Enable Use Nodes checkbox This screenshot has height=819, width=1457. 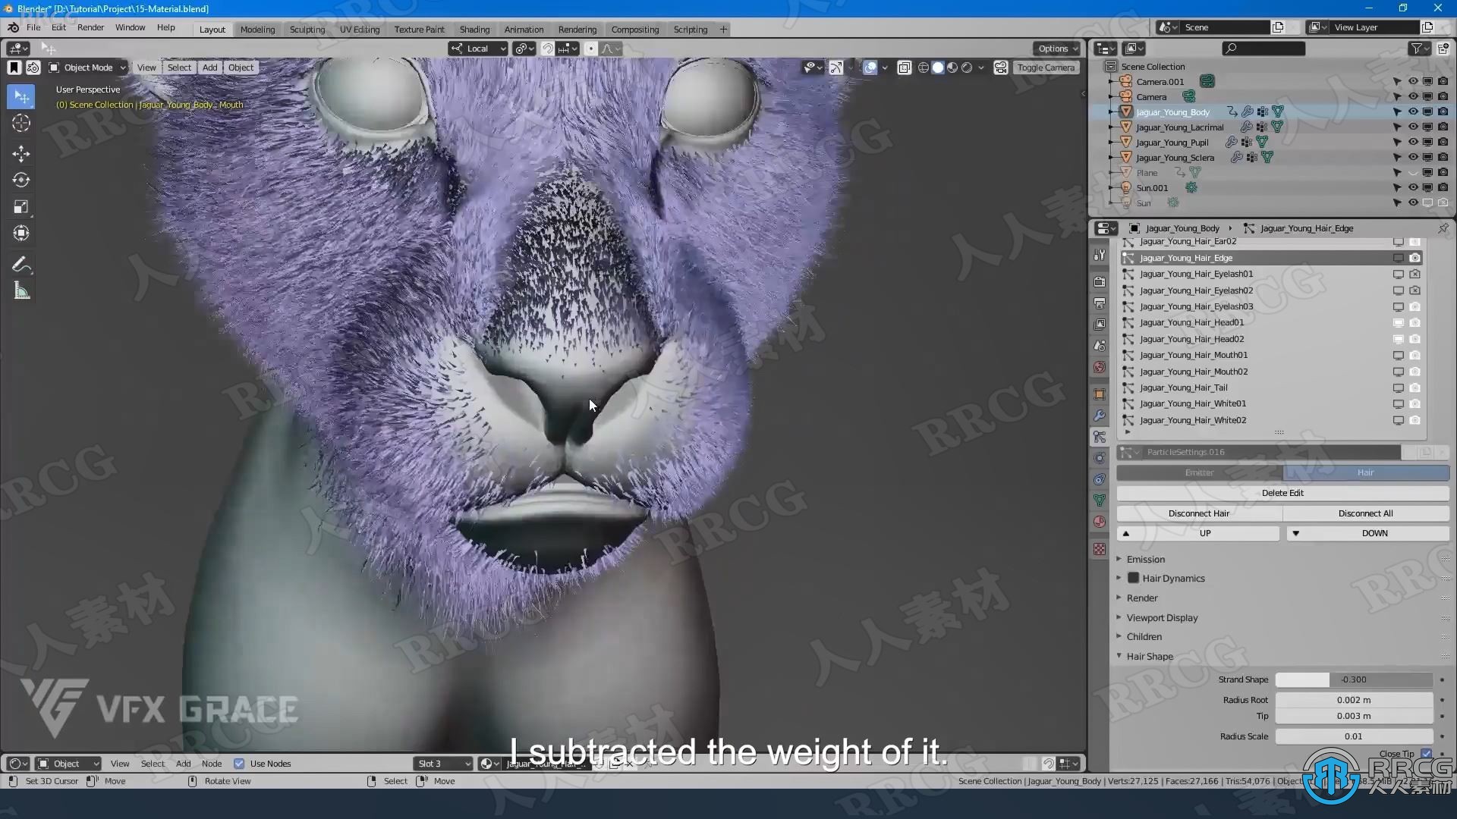(x=238, y=762)
